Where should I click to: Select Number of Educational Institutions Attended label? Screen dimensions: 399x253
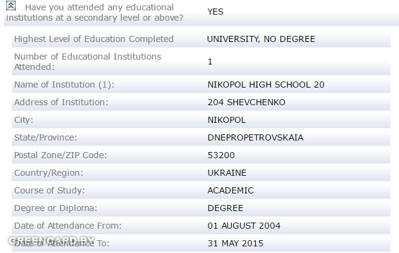coord(87,61)
